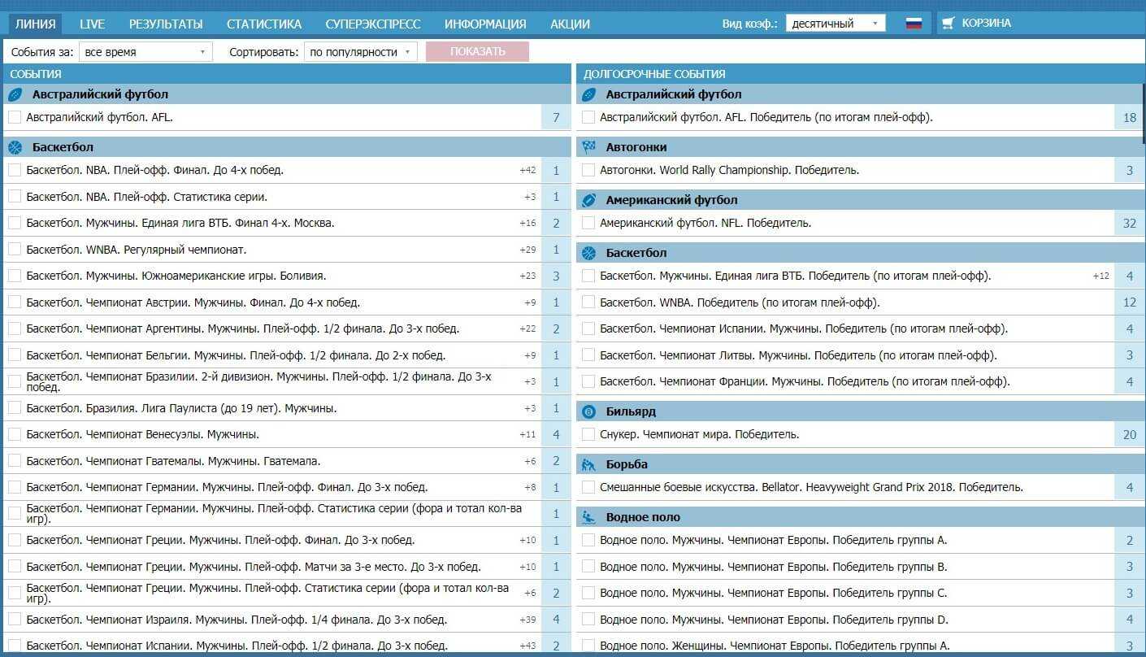Check the Bellator Heavyweight Grand Prix checkbox

(x=588, y=487)
